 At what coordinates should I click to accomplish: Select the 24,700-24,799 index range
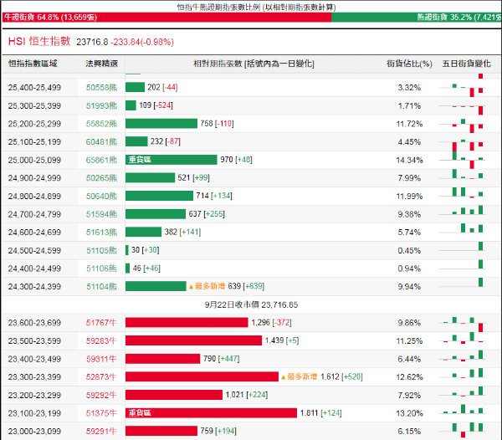point(34,214)
